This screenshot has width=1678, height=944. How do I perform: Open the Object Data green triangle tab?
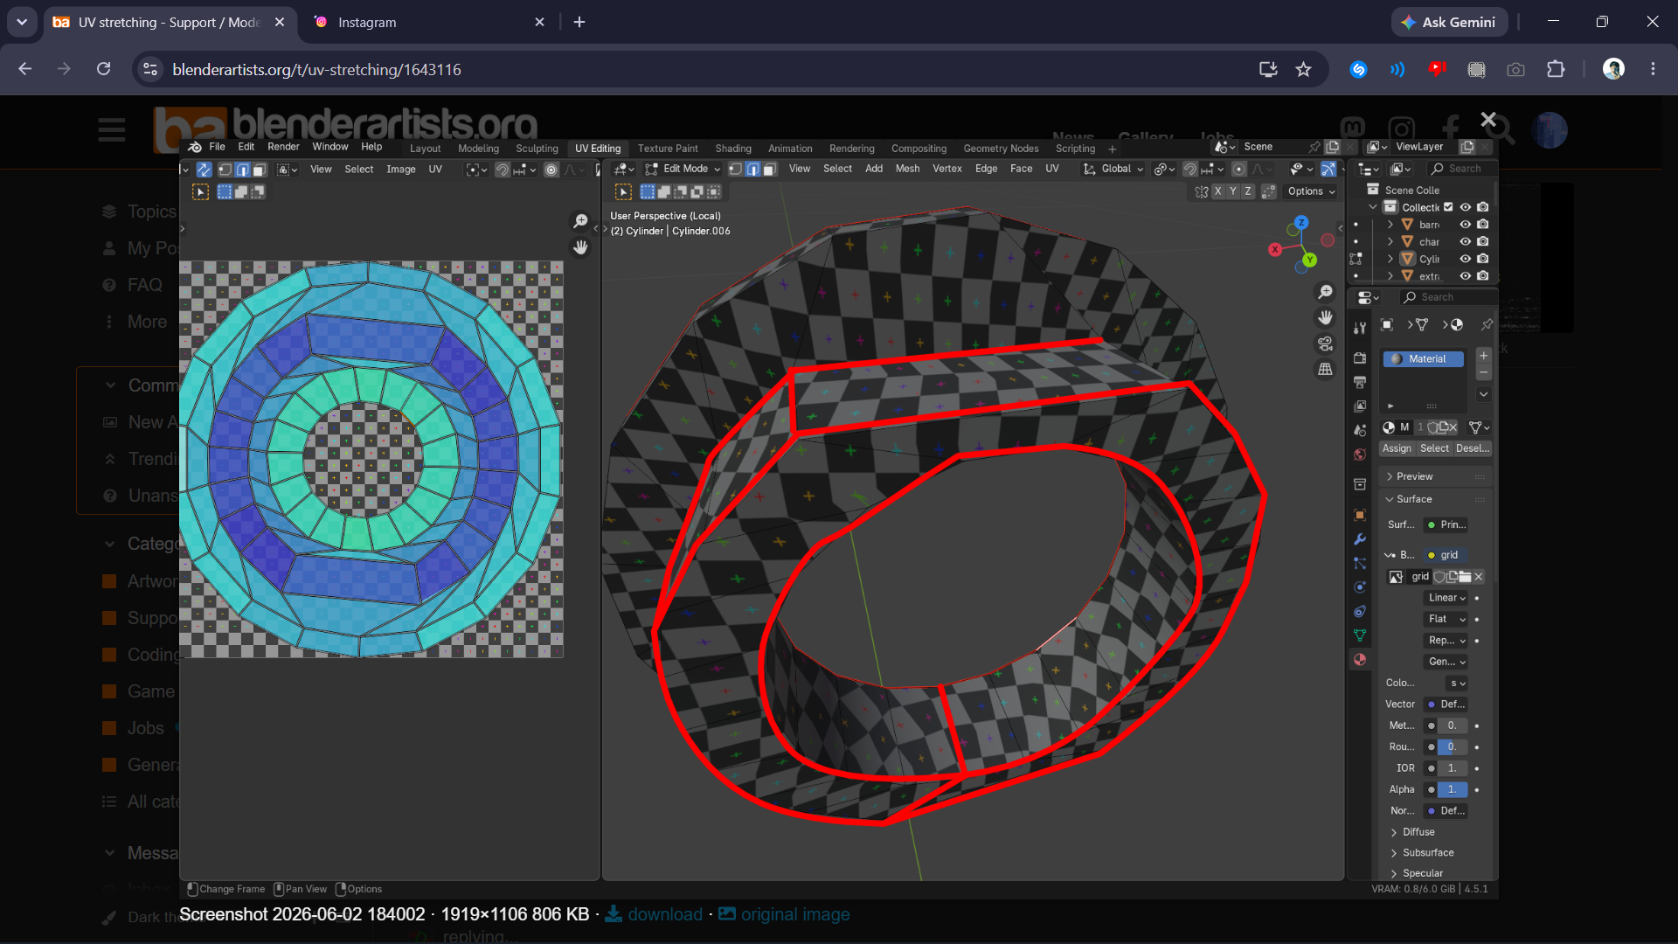pos(1359,635)
